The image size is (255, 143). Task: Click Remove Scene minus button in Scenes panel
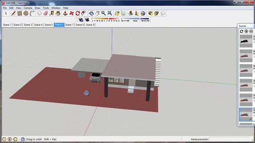[x=251, y=31]
